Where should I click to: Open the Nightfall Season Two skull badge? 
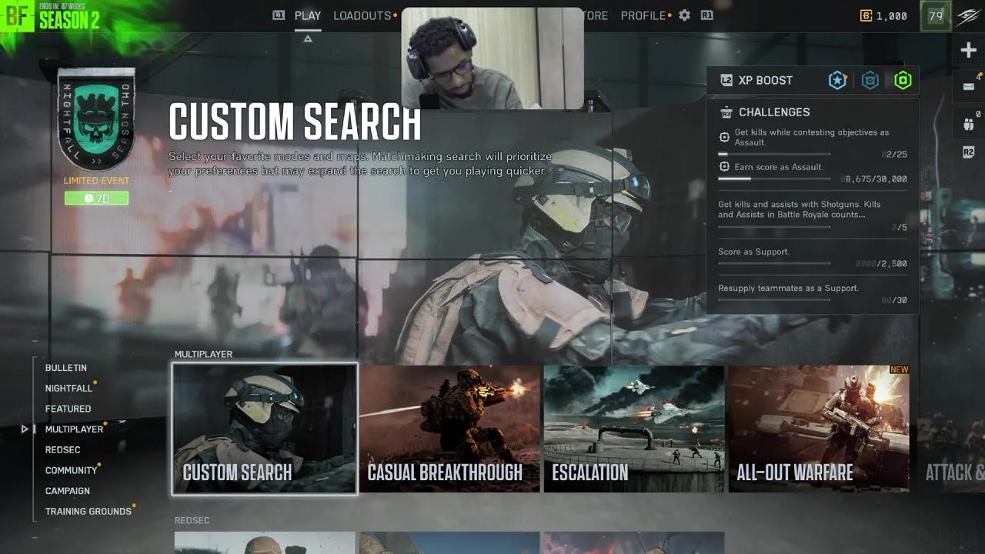(x=96, y=119)
